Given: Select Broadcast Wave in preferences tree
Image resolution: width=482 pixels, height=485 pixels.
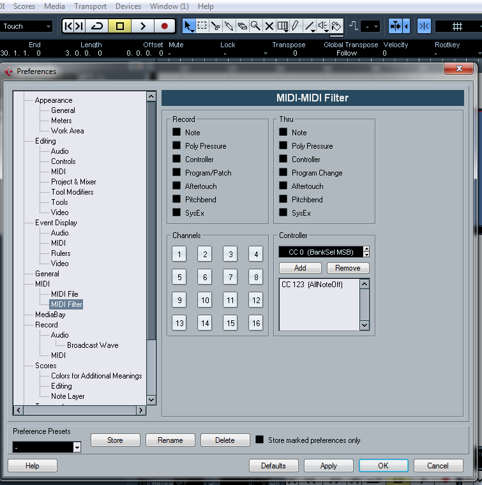Looking at the screenshot, I should [93, 345].
